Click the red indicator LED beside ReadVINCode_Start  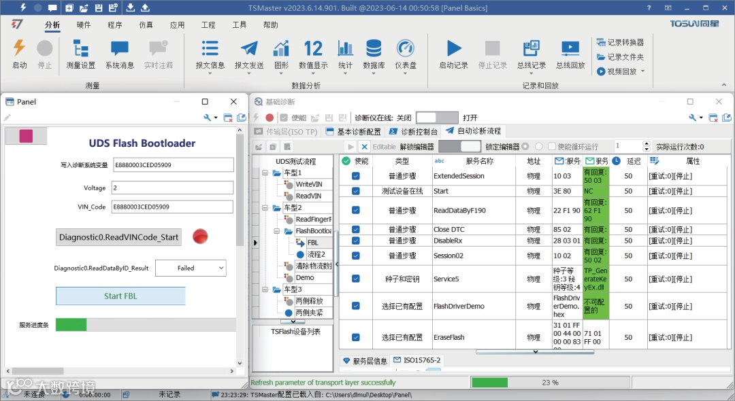(x=200, y=237)
